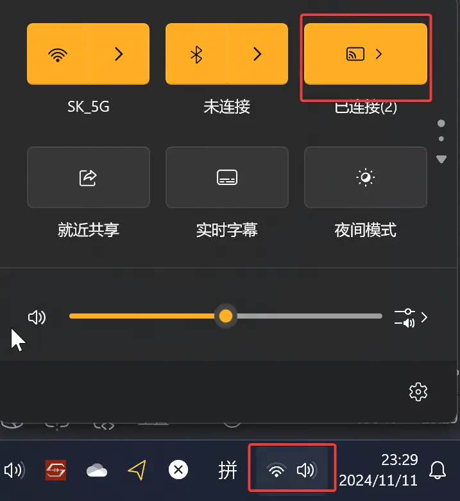This screenshot has width=460, height=501.
Task: Set volume on the volume slider
Action: click(x=226, y=316)
